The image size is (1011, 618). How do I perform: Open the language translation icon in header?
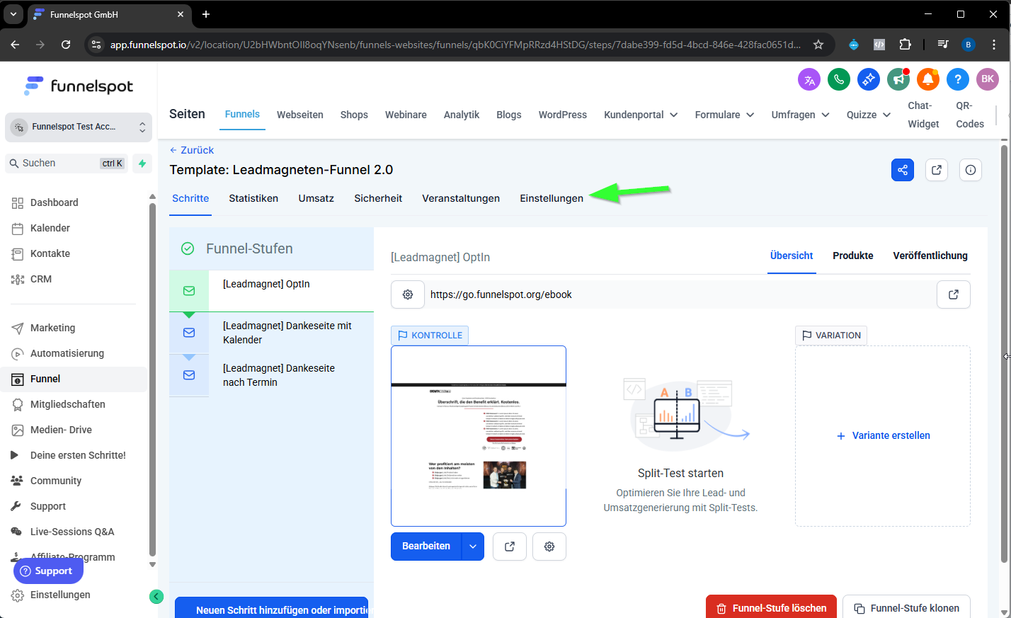click(x=809, y=79)
